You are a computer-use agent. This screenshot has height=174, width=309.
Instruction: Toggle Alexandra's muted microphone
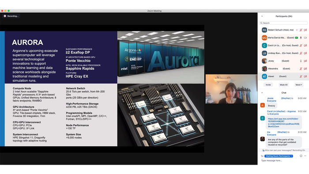[301, 68]
